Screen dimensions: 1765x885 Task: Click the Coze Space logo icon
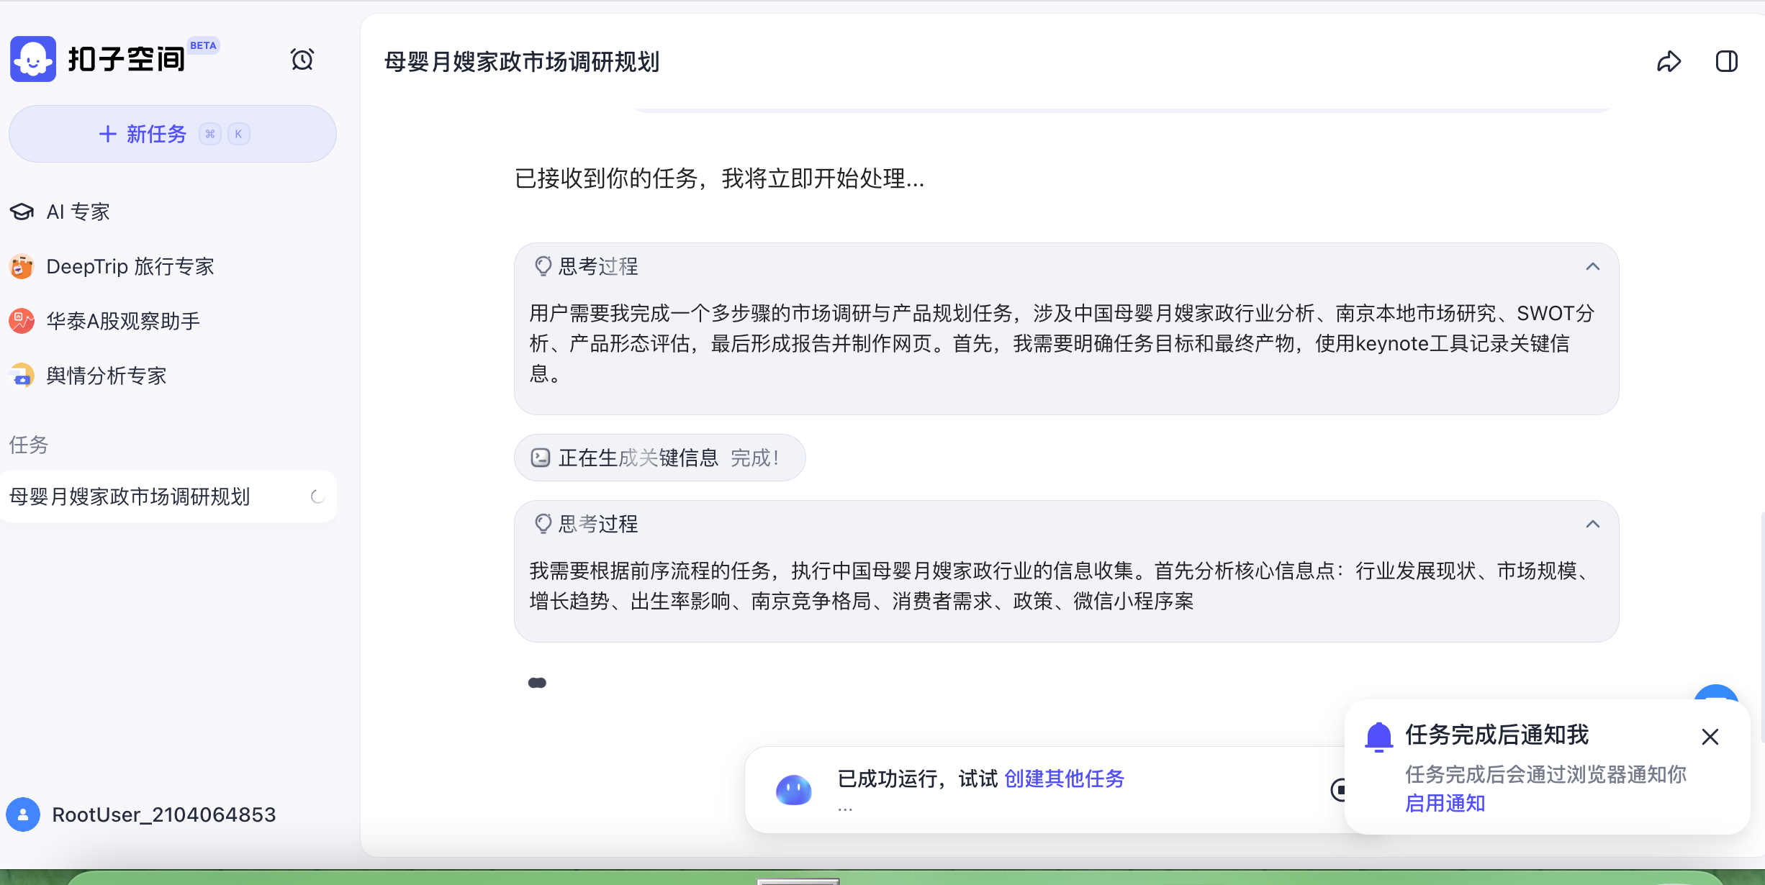33,59
